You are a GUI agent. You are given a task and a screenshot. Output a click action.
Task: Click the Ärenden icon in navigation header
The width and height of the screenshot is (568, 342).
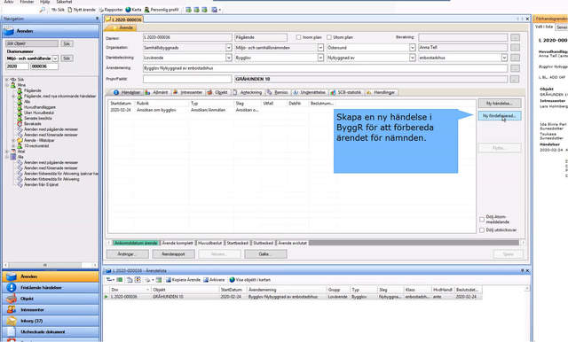(8, 31)
